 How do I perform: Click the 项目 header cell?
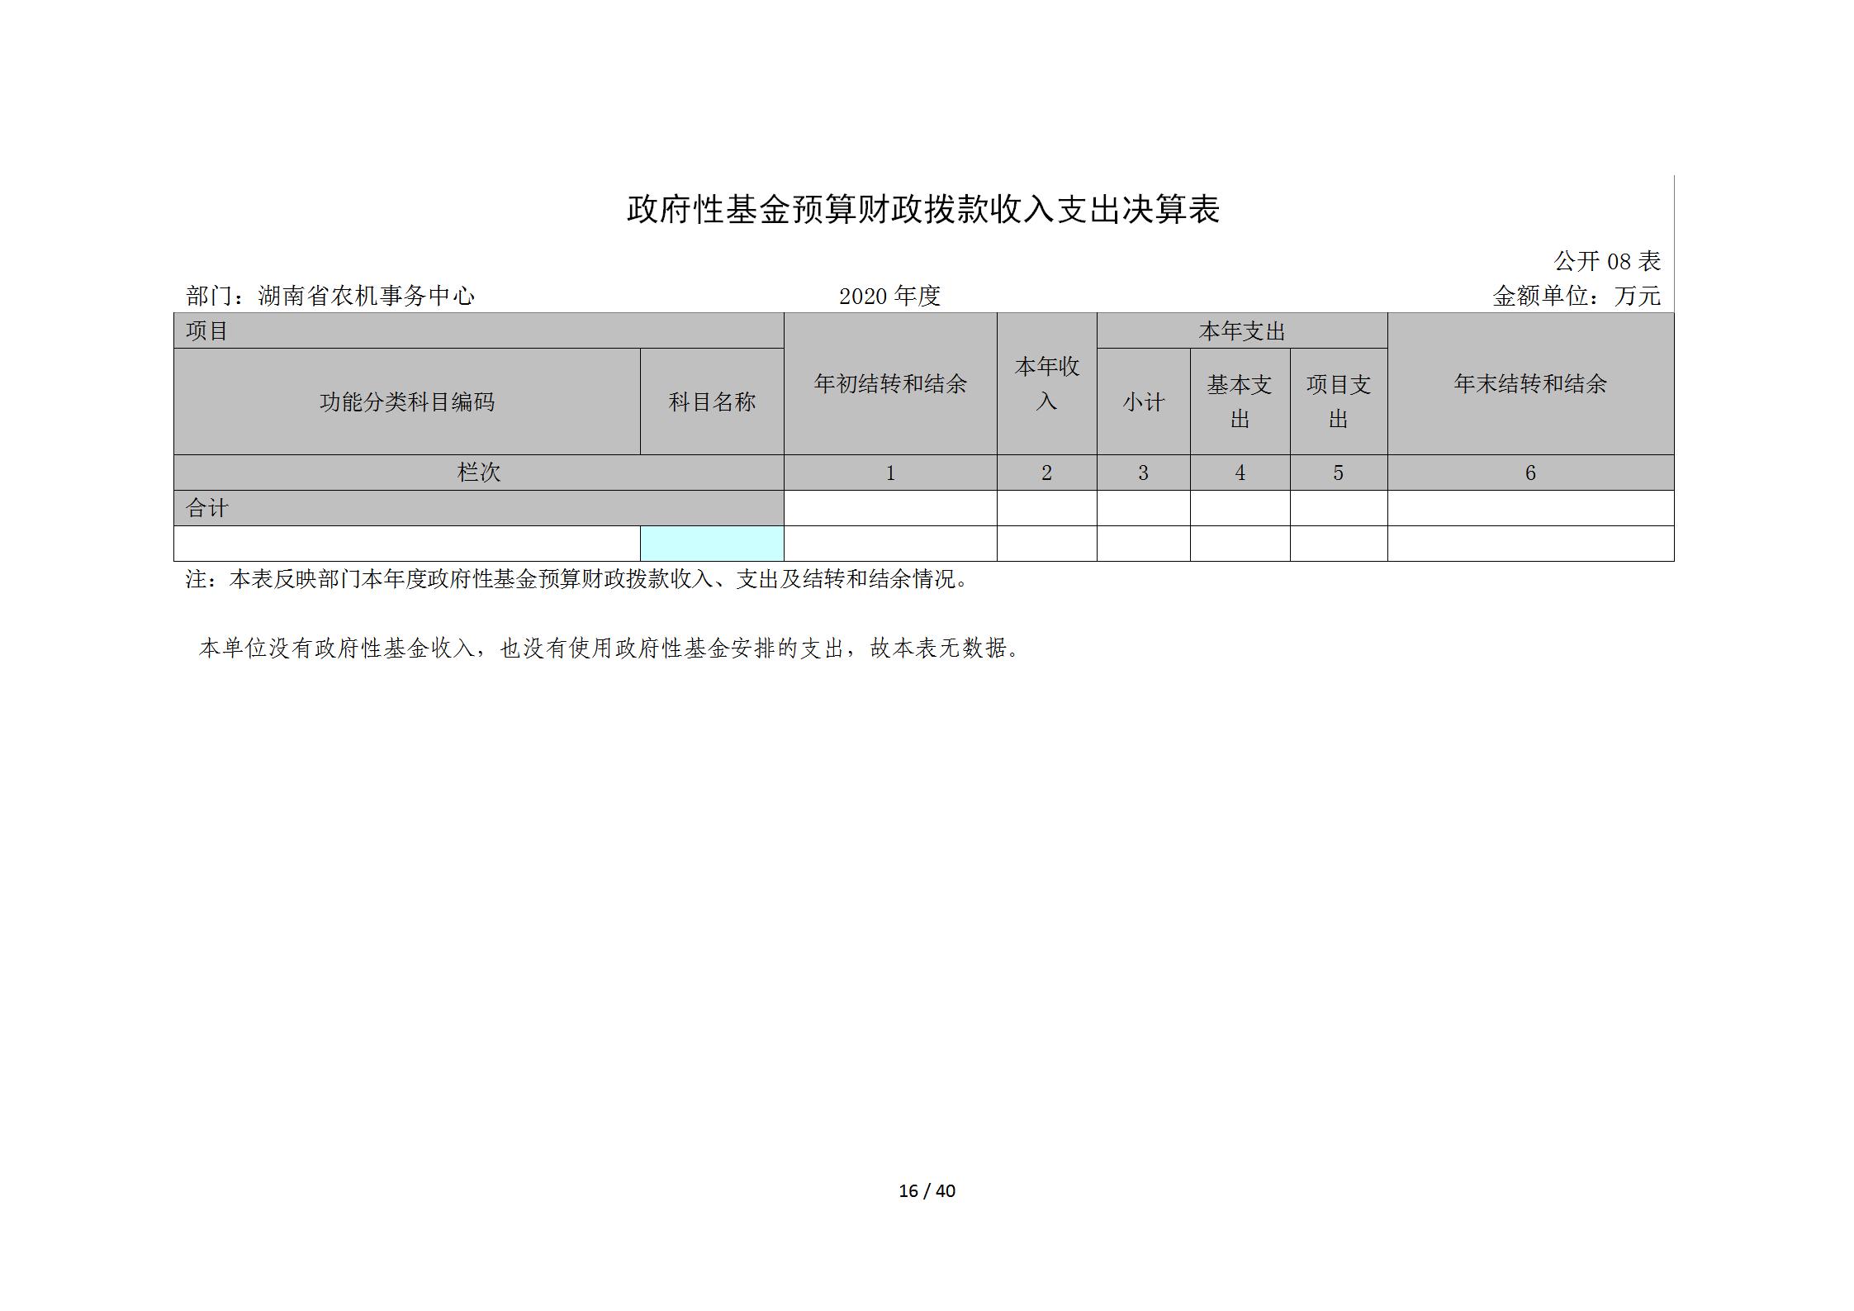[x=478, y=330]
